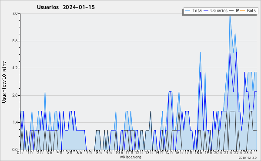Screen dimensions: 261x161
Task: Click the 'CC BY-SA 3.0' license text
Action: (x=248, y=158)
